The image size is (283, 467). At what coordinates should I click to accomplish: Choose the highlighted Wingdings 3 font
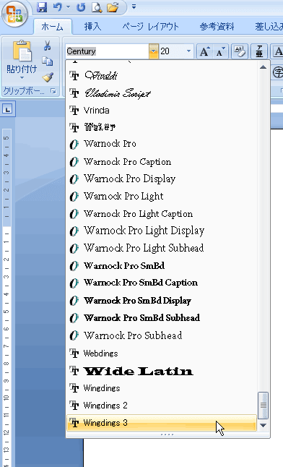coord(162,423)
